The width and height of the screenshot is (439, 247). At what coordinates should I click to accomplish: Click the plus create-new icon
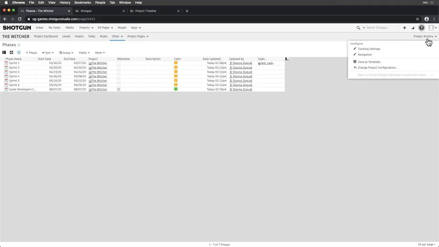point(404,28)
